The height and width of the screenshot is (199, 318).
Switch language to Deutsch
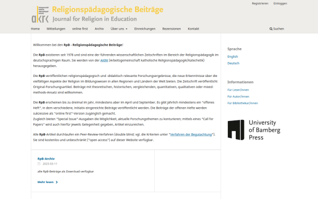point(233,63)
